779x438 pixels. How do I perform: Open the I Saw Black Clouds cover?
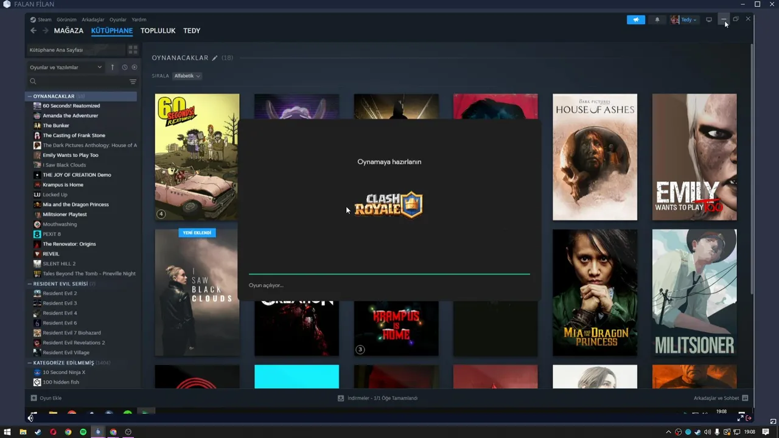coord(197,293)
